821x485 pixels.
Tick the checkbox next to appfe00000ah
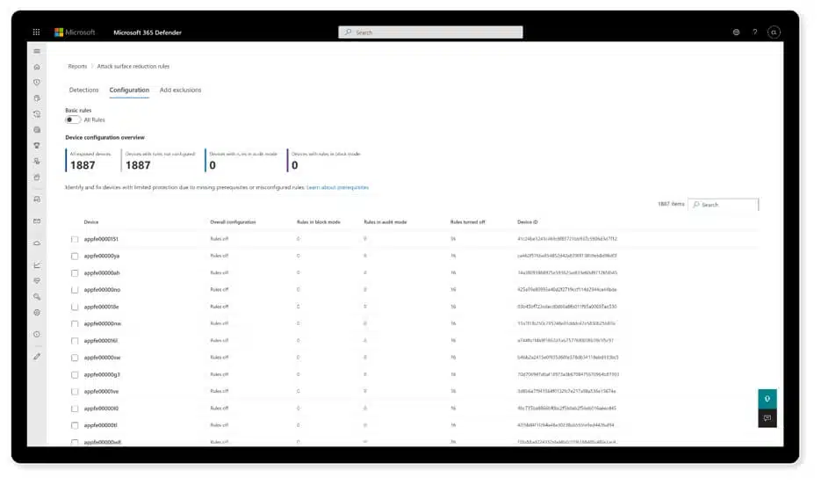[75, 273]
